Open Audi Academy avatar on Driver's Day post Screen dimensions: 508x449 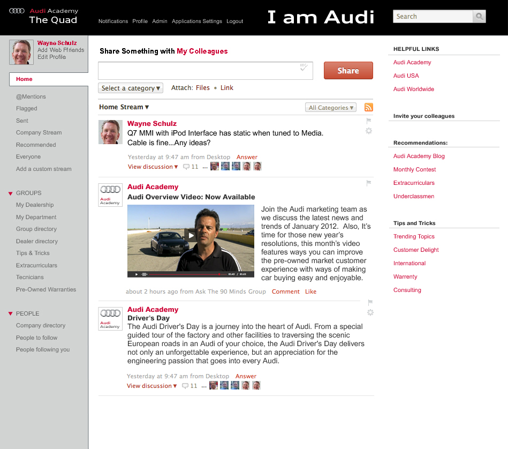110,319
